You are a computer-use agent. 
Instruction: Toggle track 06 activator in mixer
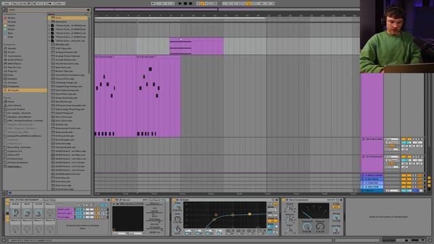coord(406,139)
